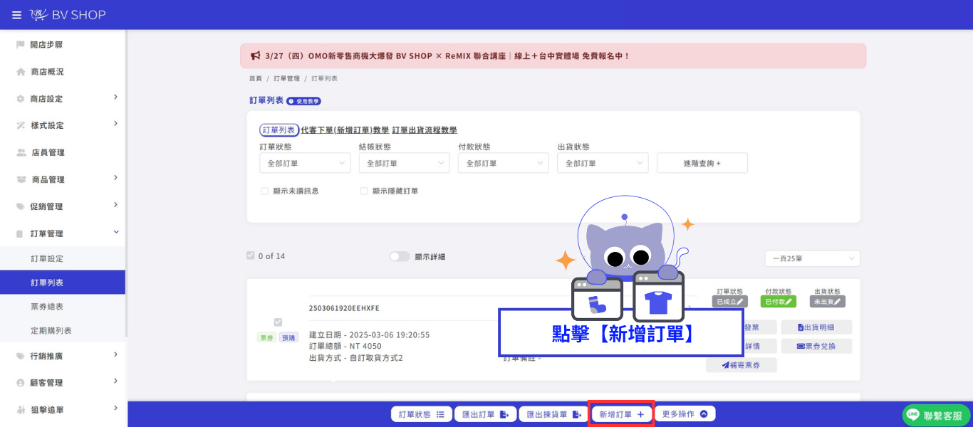Click the megaphone icon in the announcement banner

255,56
